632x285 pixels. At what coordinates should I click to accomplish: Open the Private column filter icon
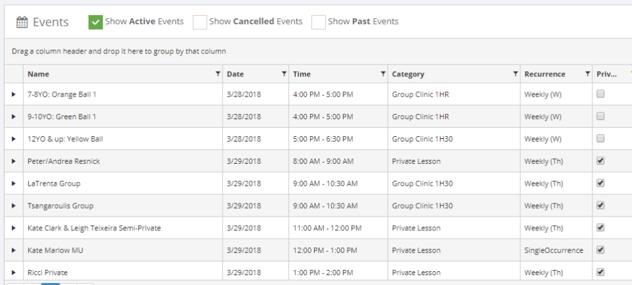pyautogui.click(x=624, y=74)
